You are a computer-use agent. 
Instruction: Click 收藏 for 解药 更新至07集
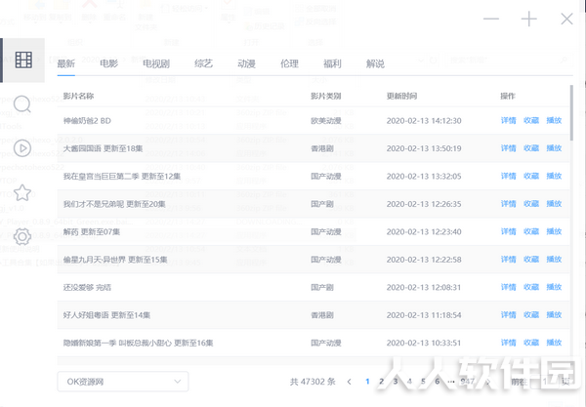point(531,231)
